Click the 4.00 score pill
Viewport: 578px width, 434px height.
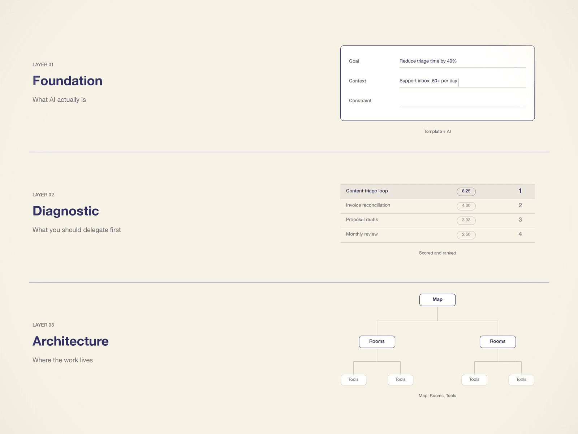466,206
